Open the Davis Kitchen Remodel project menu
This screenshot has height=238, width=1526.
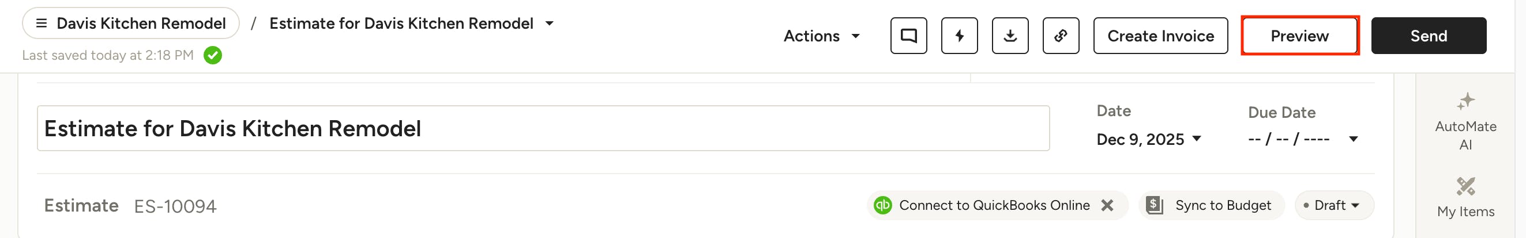(130, 24)
